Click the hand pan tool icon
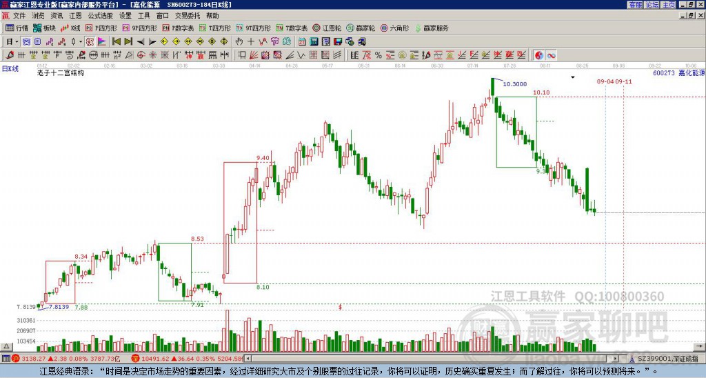This screenshot has height=378, width=706. click(x=239, y=42)
